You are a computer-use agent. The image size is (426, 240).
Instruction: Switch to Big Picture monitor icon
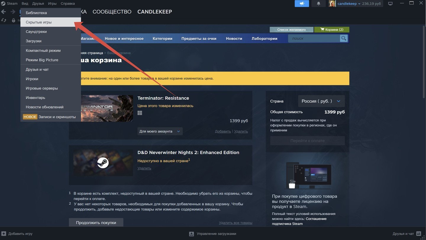click(x=390, y=4)
